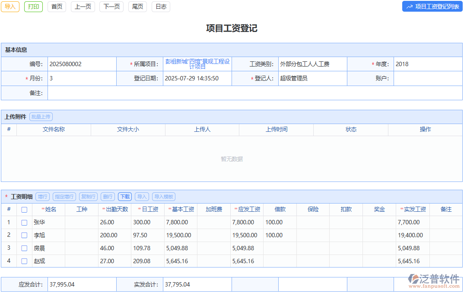Go to 上一页 previous page
Screen dimensions: 464x293
(x=83, y=6)
